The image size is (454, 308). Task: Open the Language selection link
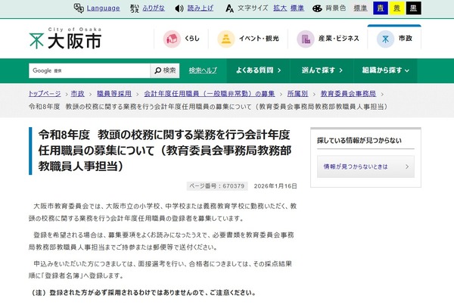(103, 8)
